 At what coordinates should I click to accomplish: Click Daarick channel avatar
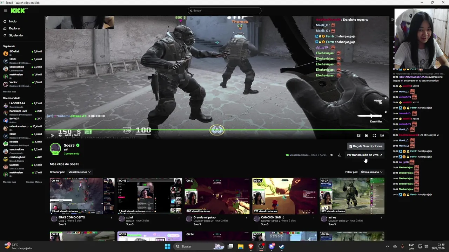pyautogui.click(x=6, y=166)
